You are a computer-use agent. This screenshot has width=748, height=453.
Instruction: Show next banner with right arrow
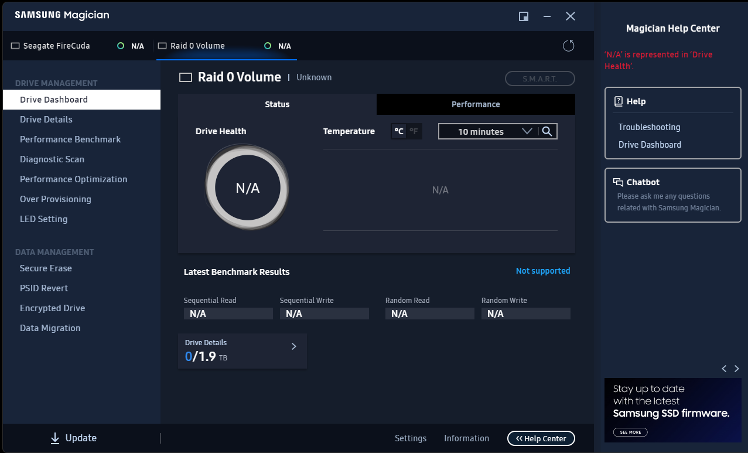click(x=736, y=369)
